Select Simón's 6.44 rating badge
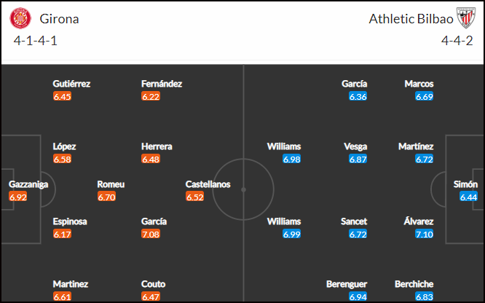 coord(468,197)
